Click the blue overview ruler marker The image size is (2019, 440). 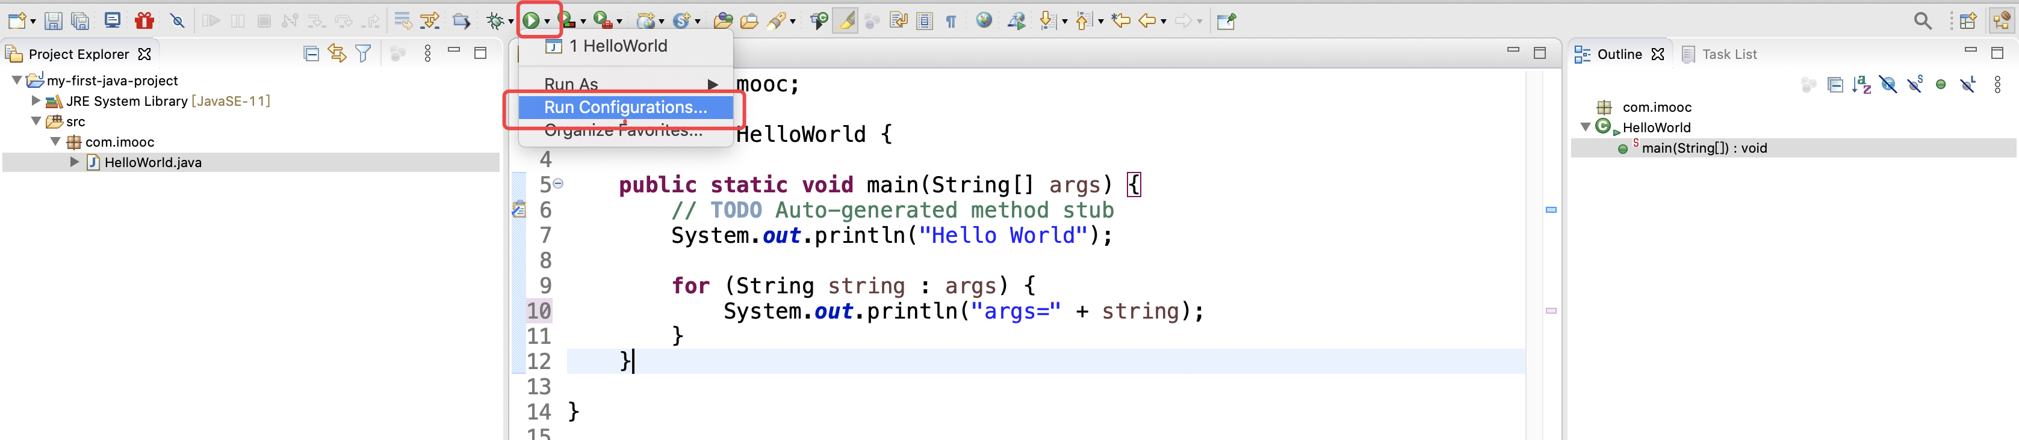[x=1551, y=210]
